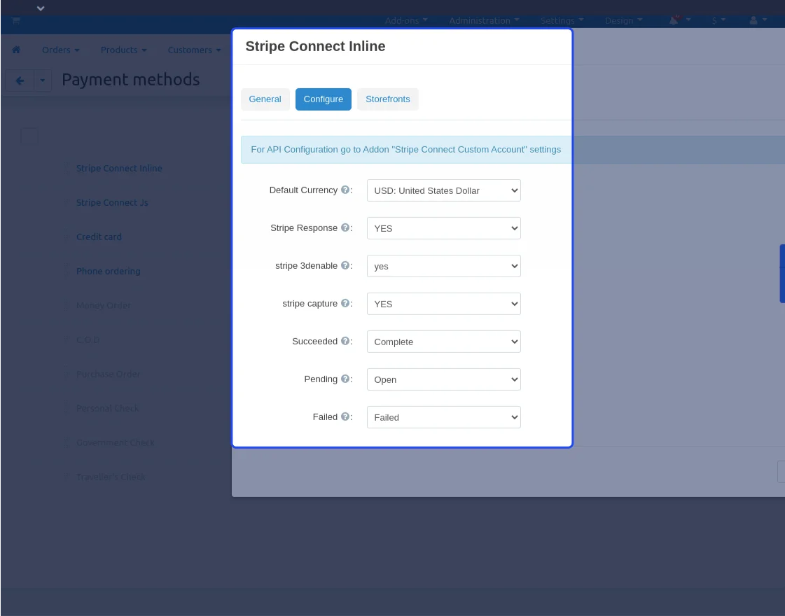The height and width of the screenshot is (616, 785).
Task: Open the Pending status dropdown
Action: [443, 379]
